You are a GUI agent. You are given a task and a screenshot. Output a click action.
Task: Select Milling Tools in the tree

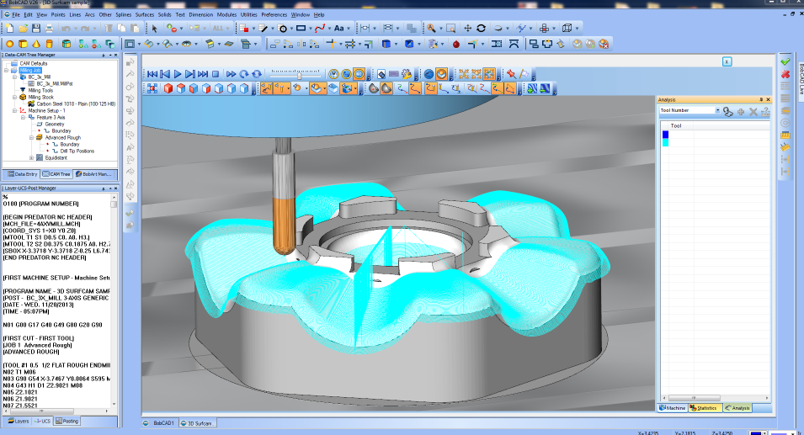40,90
